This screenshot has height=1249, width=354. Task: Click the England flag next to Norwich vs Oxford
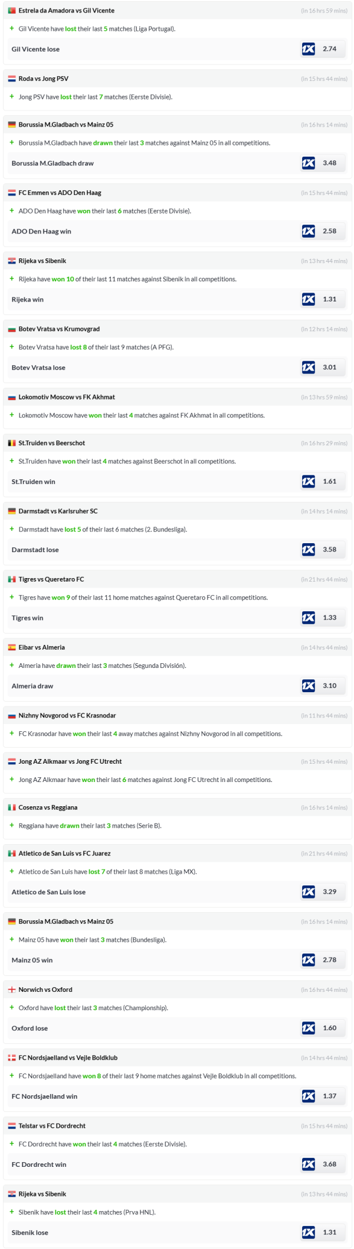tap(12, 990)
